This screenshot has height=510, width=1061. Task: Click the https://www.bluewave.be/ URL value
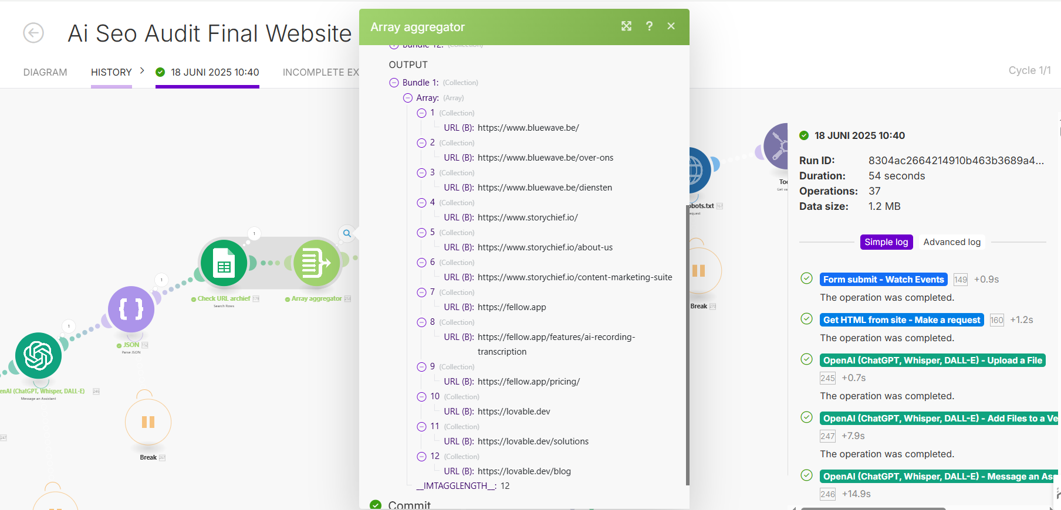click(528, 128)
